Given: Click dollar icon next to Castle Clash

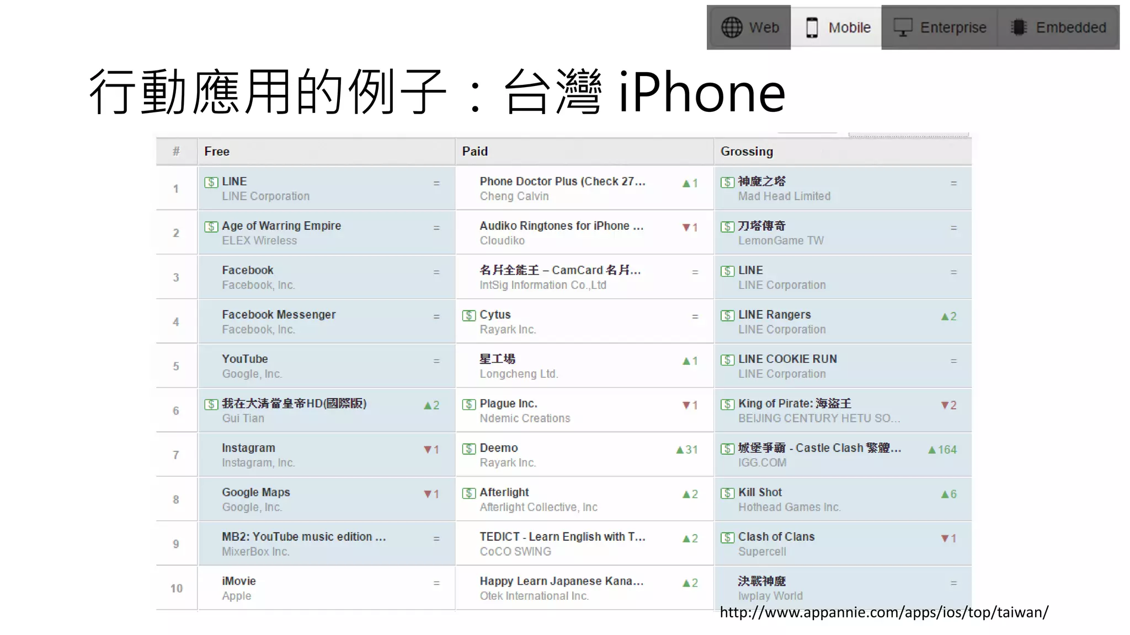Looking at the screenshot, I should pyautogui.click(x=728, y=449).
